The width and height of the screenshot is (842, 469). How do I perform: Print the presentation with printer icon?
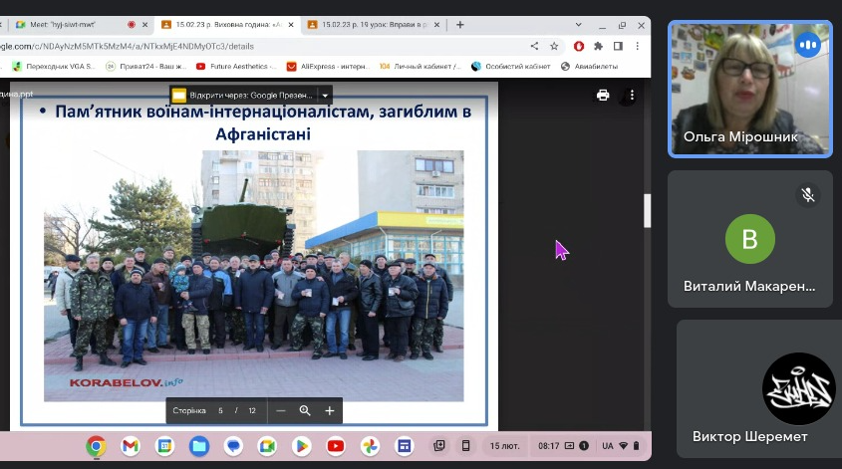click(x=603, y=95)
